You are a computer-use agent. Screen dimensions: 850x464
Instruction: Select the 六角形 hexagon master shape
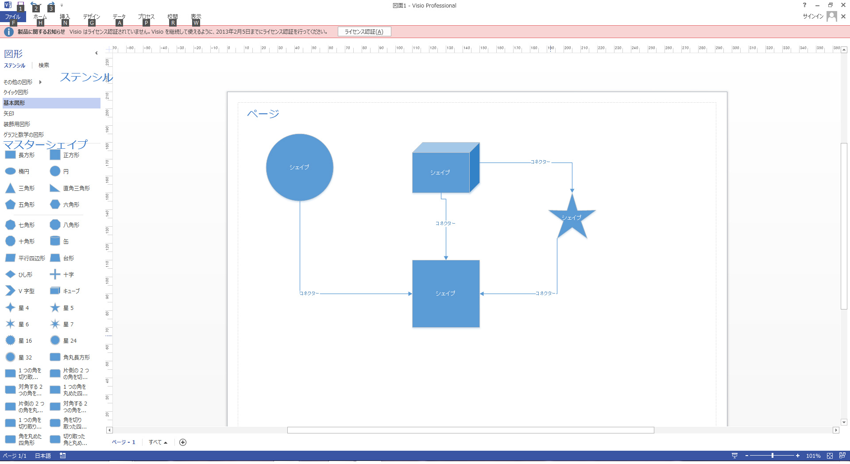[x=65, y=205]
